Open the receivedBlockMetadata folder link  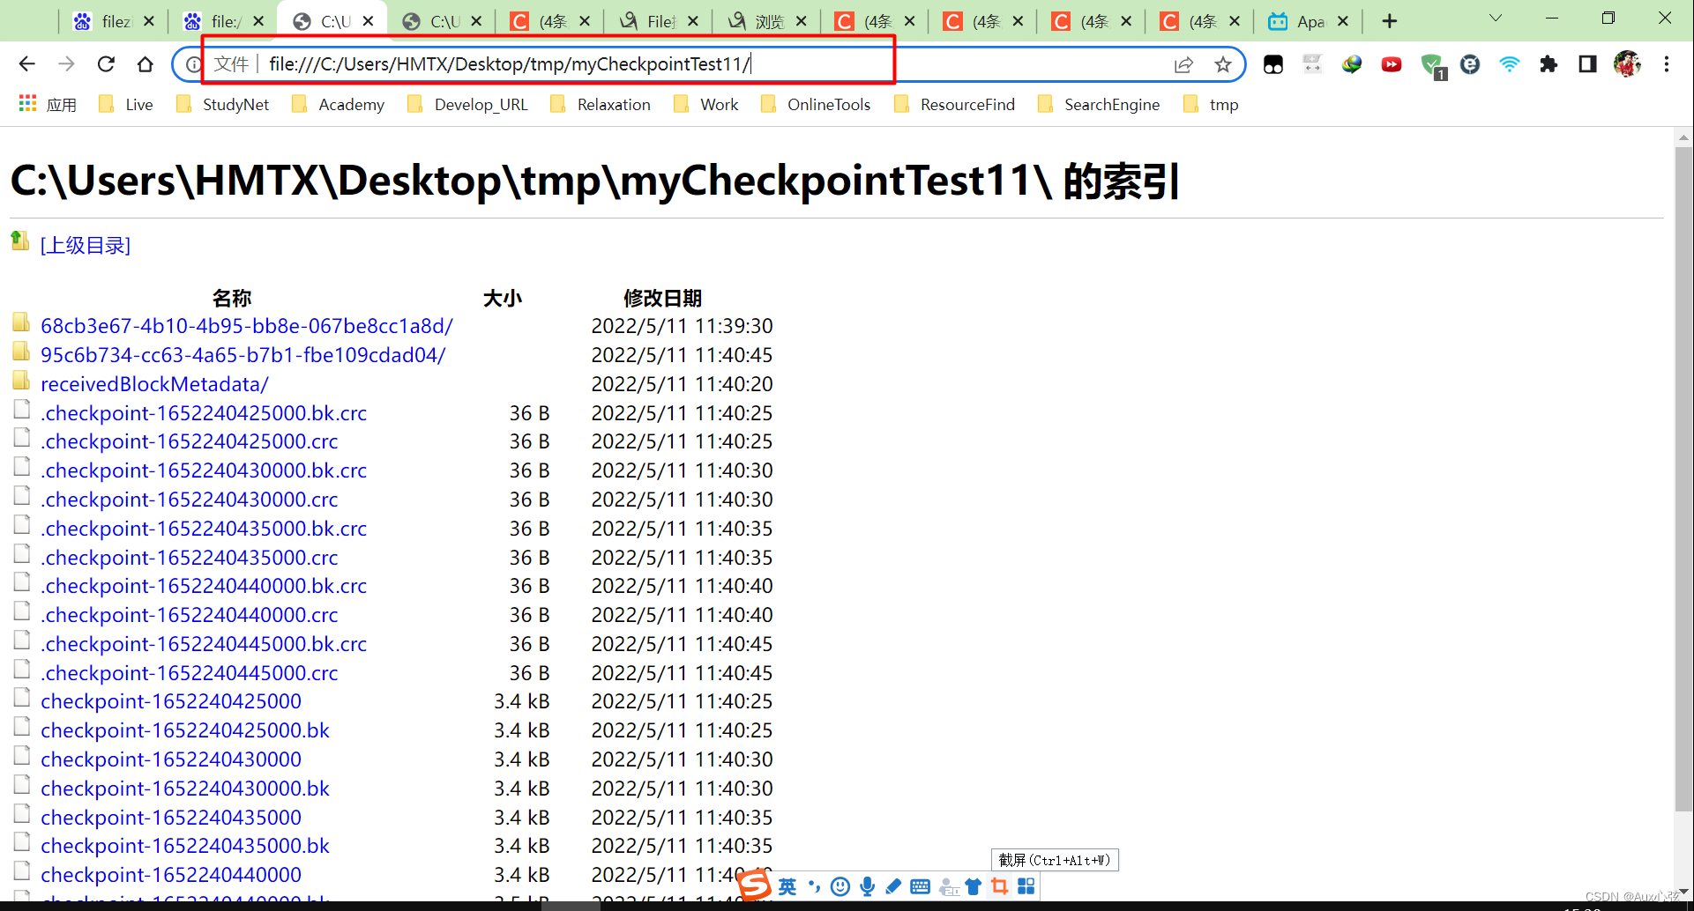pyautogui.click(x=153, y=383)
